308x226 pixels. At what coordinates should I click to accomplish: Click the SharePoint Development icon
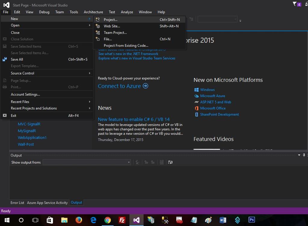pyautogui.click(x=196, y=114)
